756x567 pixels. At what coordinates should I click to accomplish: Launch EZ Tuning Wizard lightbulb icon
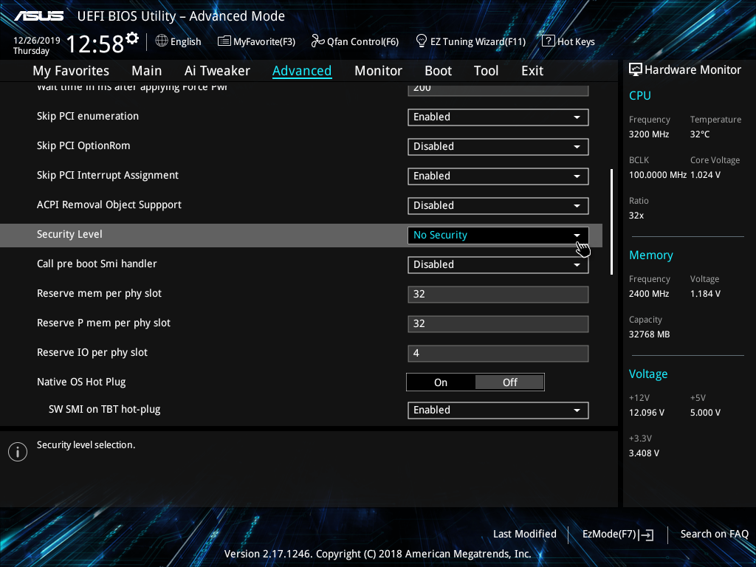tap(422, 41)
